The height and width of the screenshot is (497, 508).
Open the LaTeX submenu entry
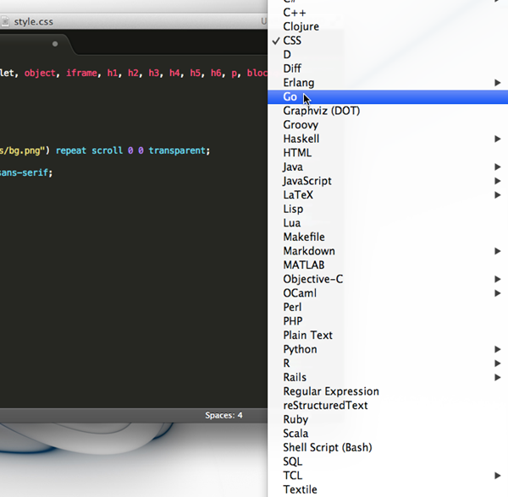coord(298,195)
